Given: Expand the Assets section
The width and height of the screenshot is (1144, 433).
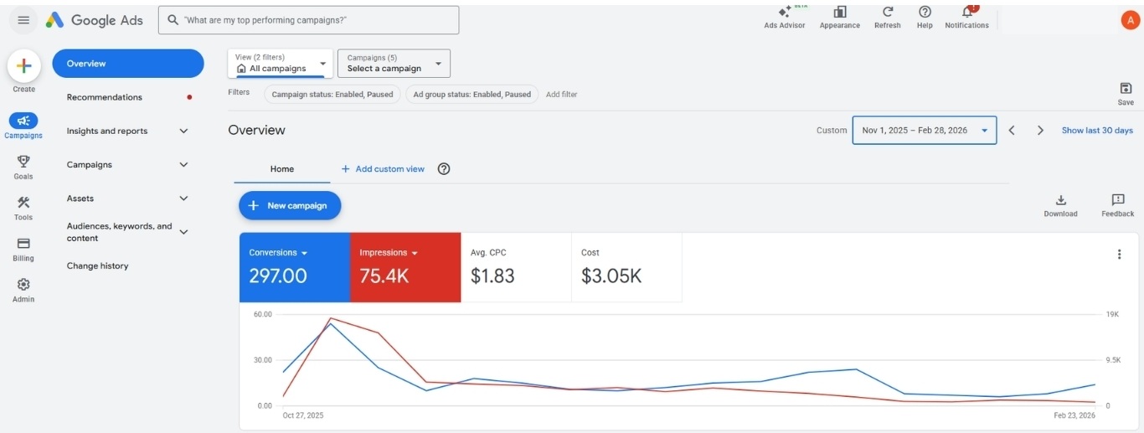Looking at the screenshot, I should tap(183, 198).
